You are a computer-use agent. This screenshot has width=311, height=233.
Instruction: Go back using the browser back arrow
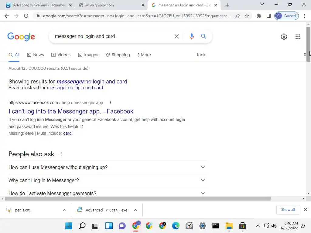point(7,16)
